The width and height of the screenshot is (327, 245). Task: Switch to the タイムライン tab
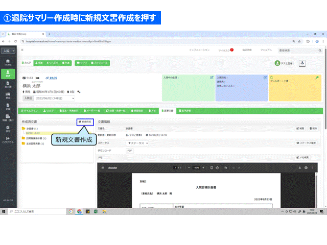point(30,110)
